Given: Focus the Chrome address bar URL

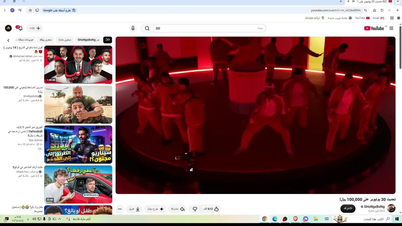Looking at the screenshot, I should click(x=336, y=10).
